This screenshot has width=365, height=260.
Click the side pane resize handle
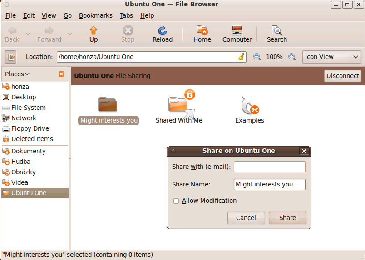[70, 159]
